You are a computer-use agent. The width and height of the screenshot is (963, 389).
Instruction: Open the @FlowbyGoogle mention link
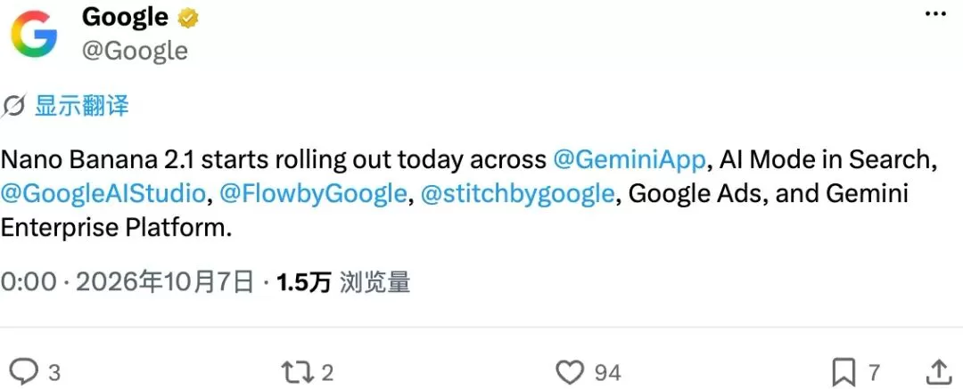pos(313,194)
